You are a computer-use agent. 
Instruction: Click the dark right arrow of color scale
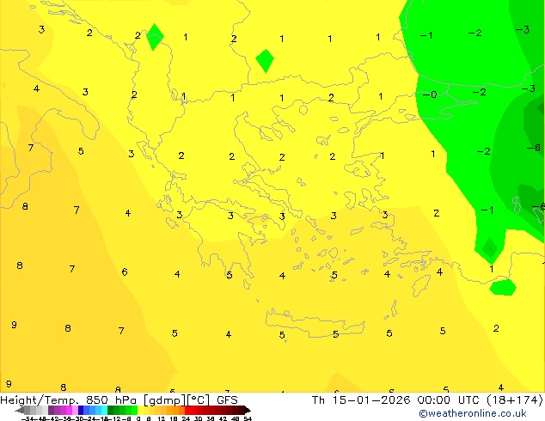(x=248, y=410)
